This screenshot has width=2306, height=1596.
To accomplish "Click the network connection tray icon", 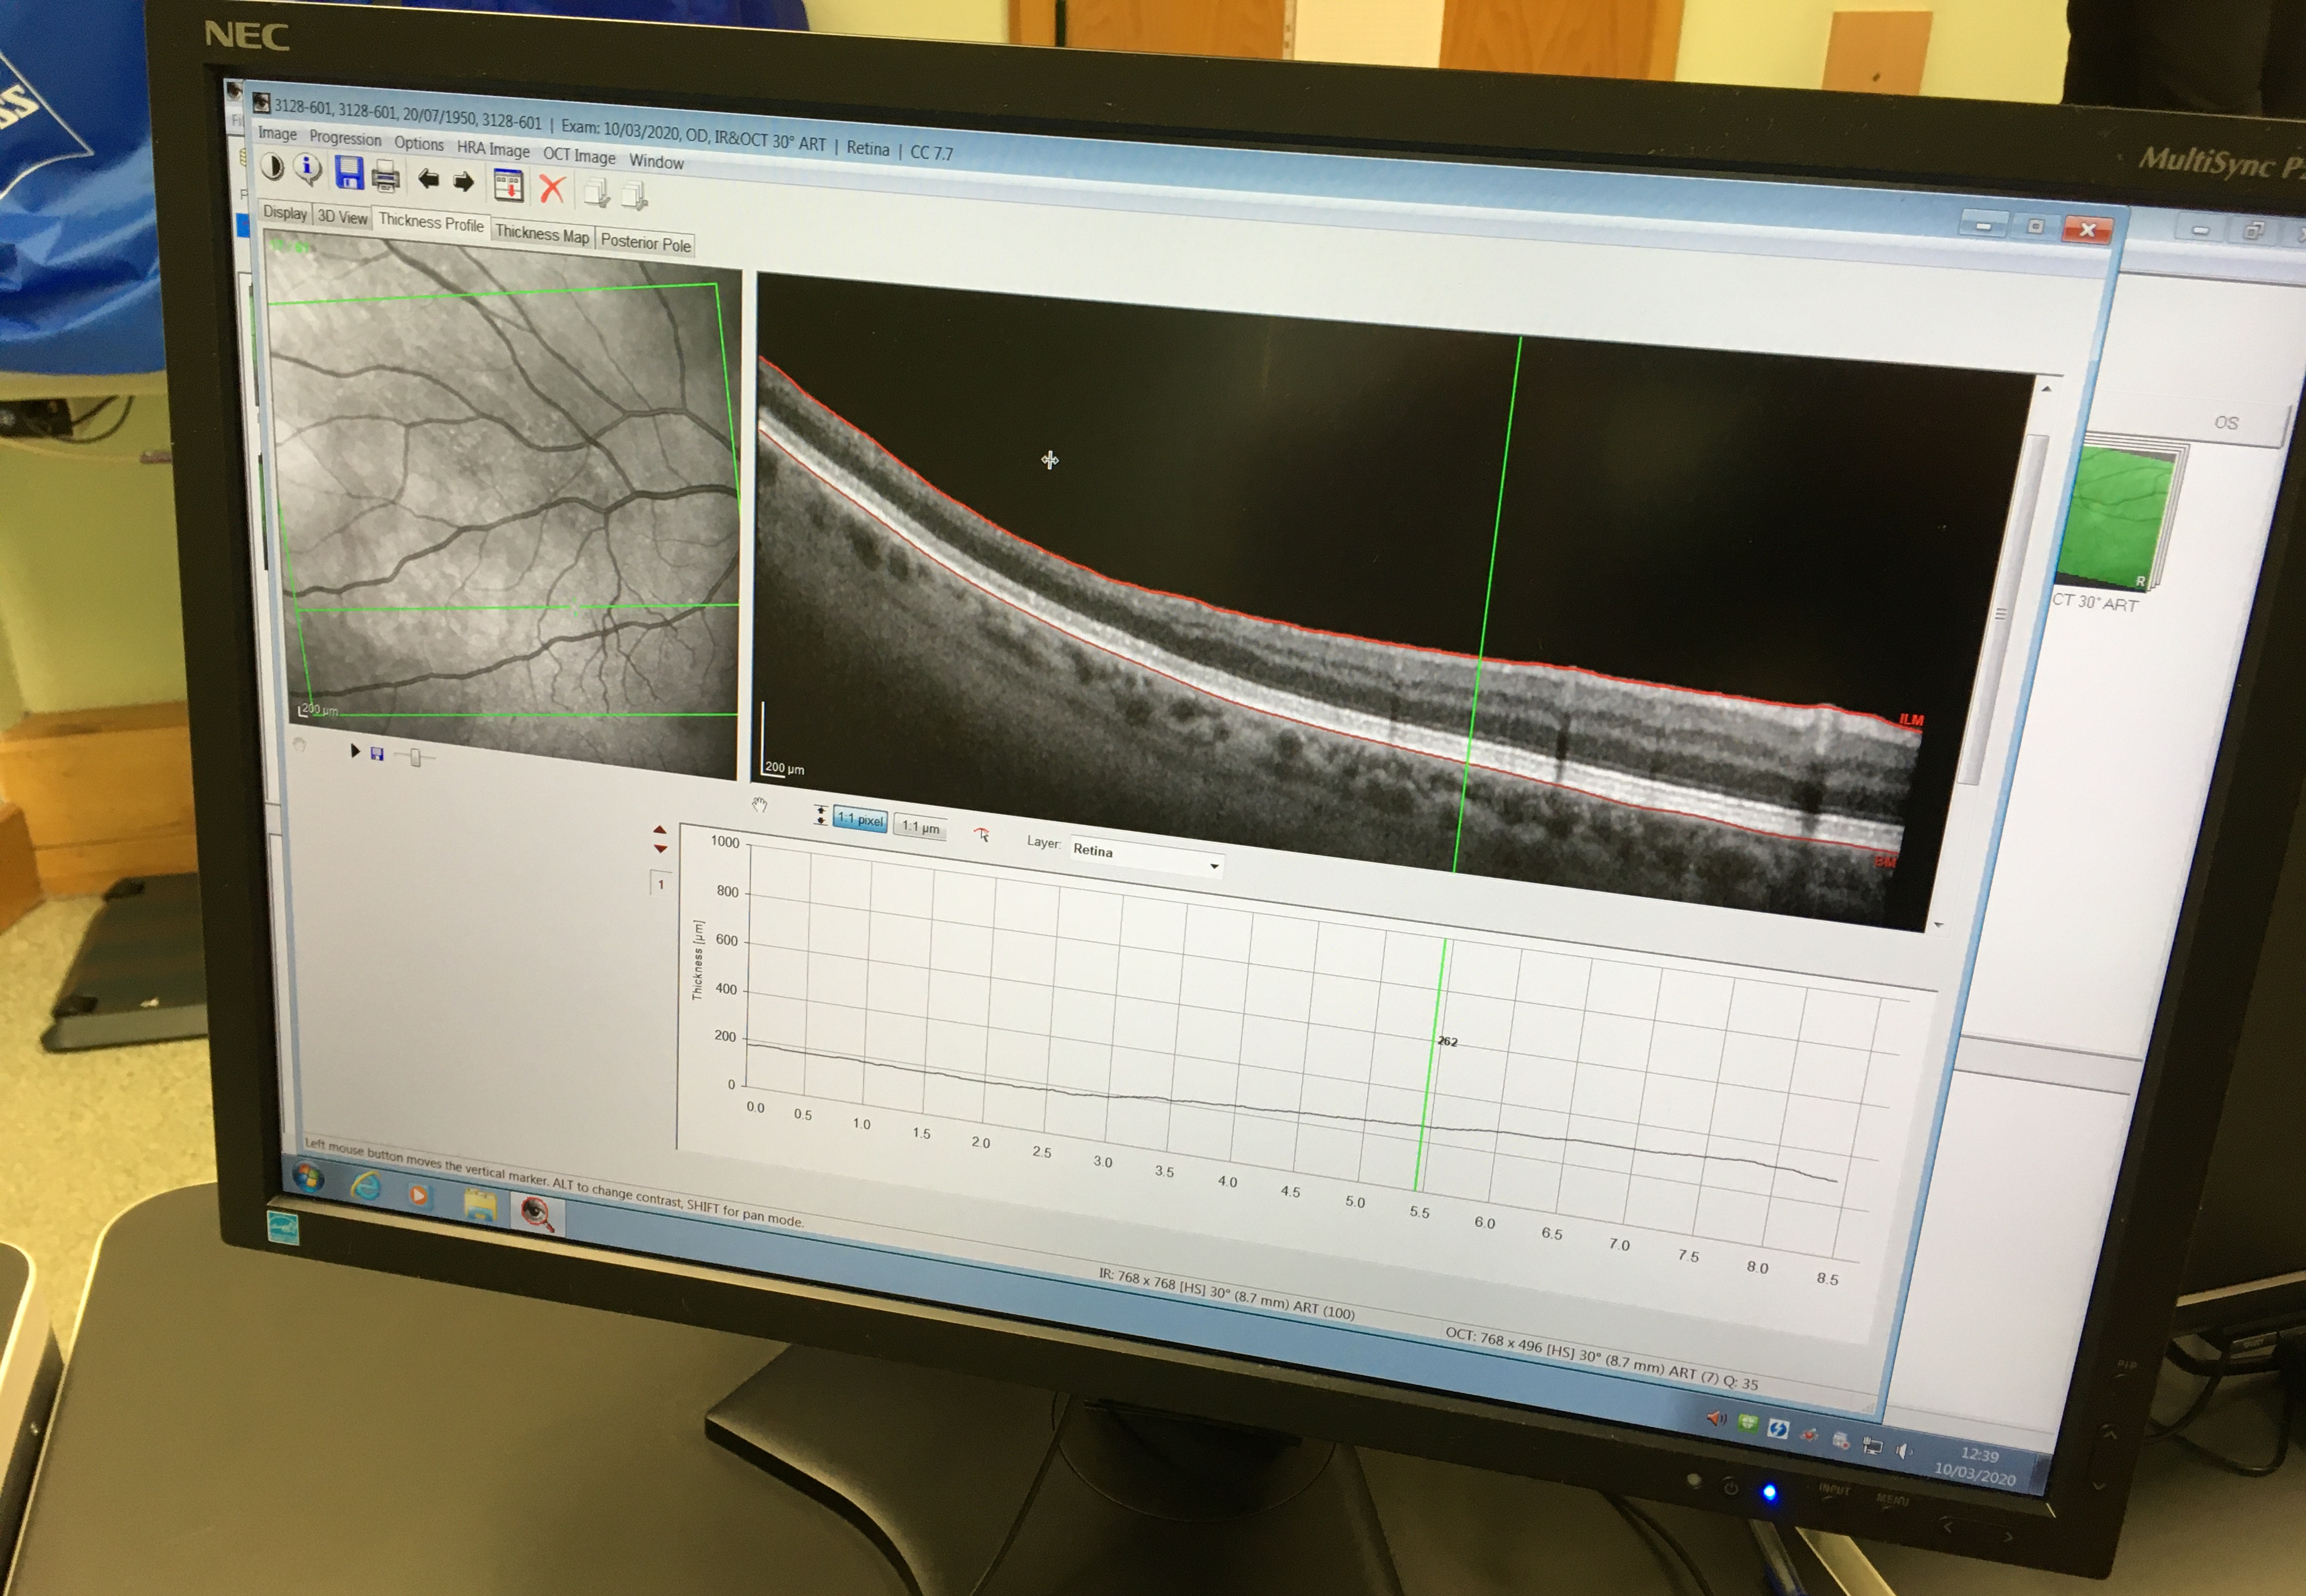I will (1872, 1446).
